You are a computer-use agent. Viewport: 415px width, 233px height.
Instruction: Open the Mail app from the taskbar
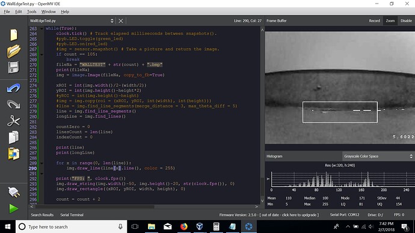[168, 226]
